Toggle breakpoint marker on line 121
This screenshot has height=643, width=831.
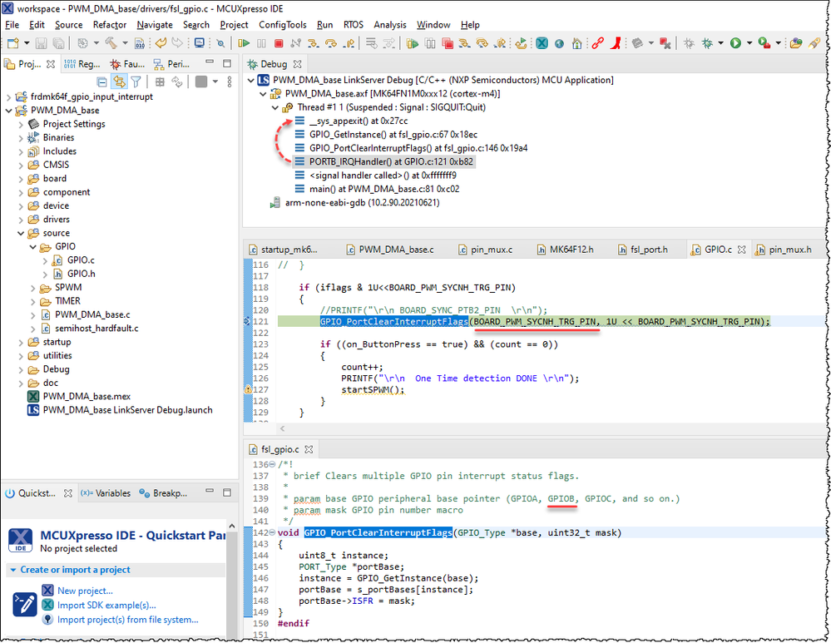tap(248, 321)
